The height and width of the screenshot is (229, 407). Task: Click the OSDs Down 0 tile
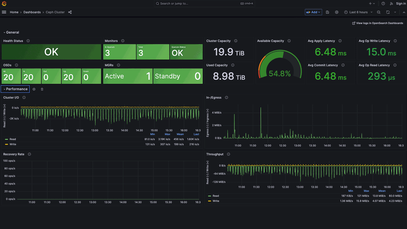click(x=91, y=76)
